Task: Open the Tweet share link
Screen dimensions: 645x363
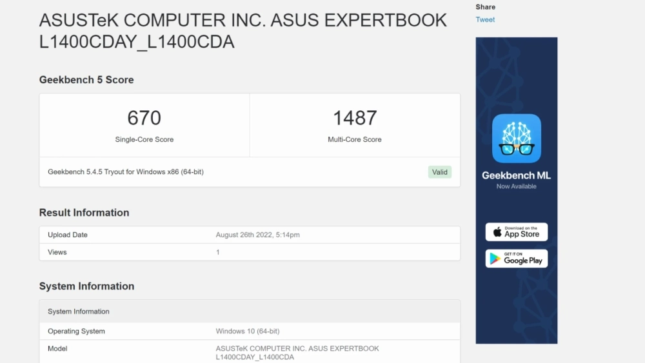Action: click(485, 19)
